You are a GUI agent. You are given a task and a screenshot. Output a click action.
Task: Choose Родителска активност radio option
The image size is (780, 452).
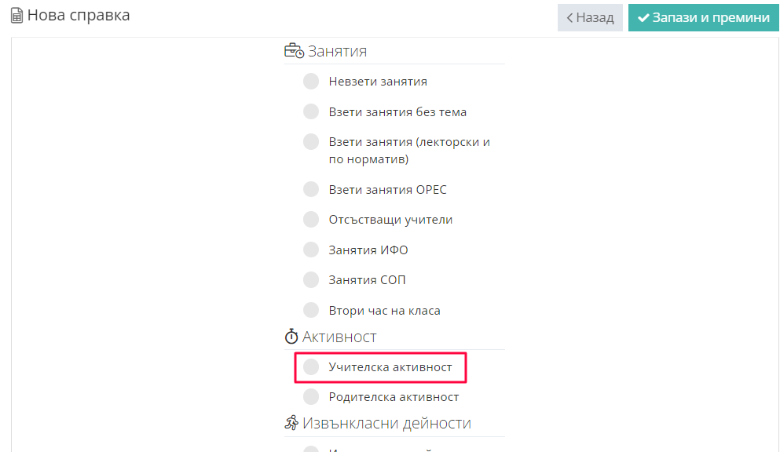[x=311, y=396]
